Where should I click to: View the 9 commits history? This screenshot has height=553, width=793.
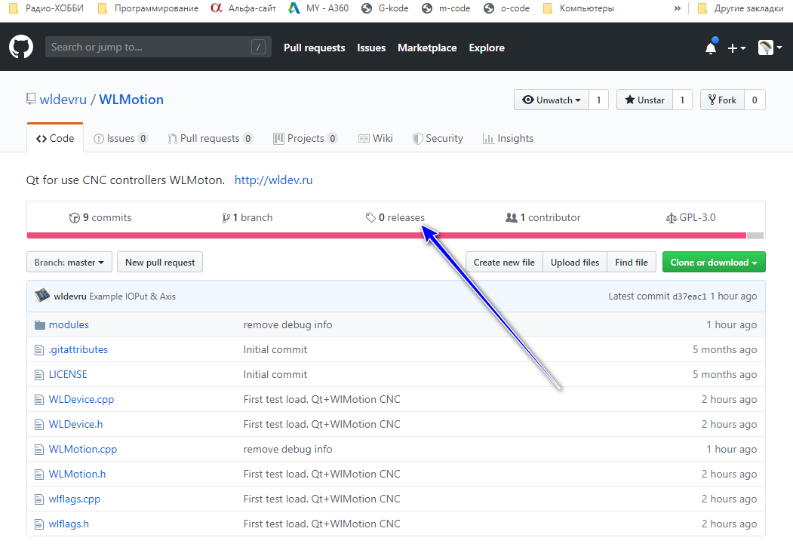click(100, 217)
